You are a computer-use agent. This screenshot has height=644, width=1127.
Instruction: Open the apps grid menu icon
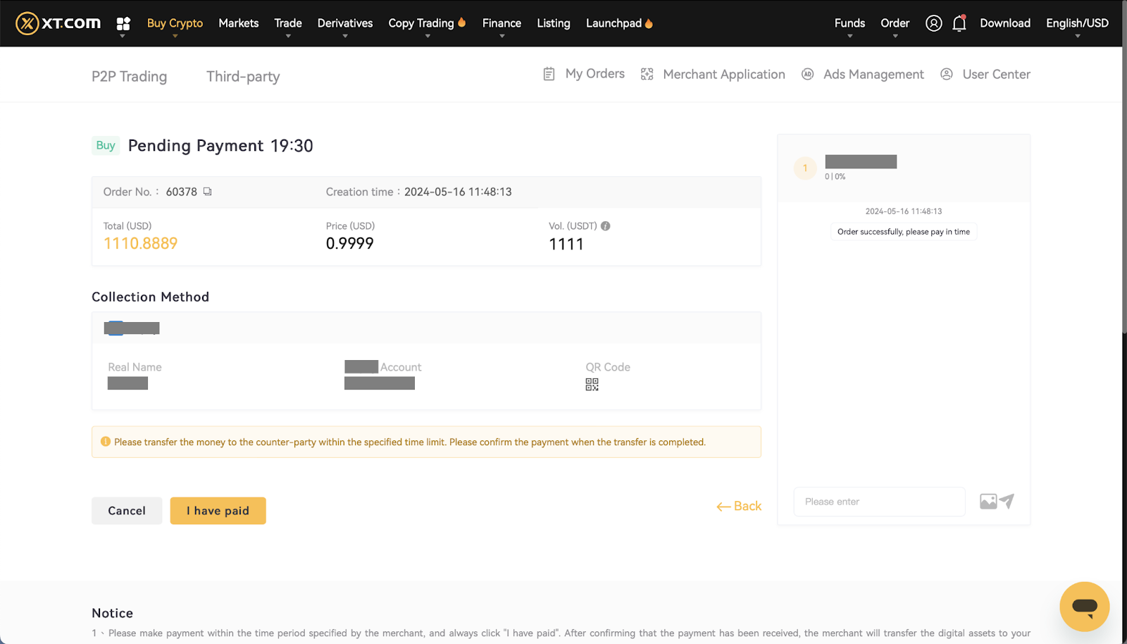(x=123, y=24)
